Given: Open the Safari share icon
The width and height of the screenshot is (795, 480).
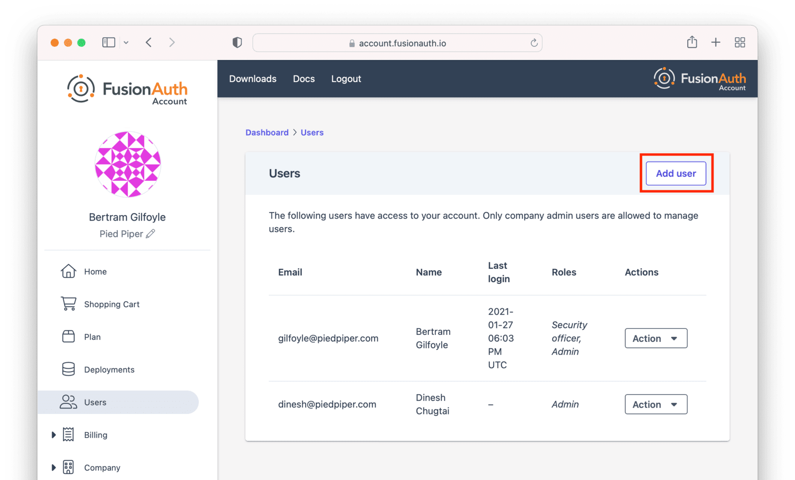Looking at the screenshot, I should tap(692, 42).
